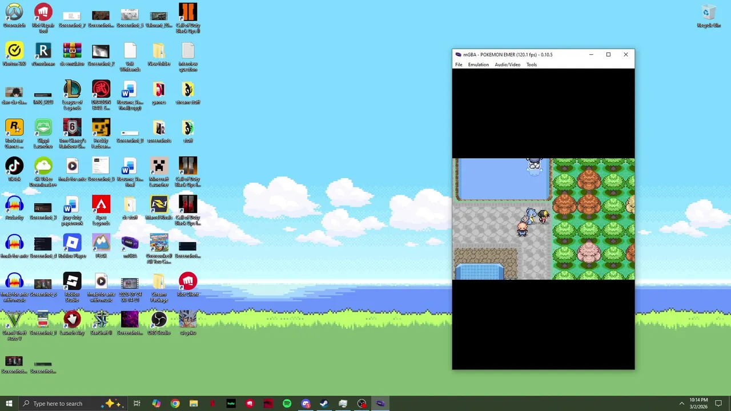This screenshot has width=731, height=411.
Task: Select the Minecraft Launcher icon
Action: pyautogui.click(x=159, y=172)
